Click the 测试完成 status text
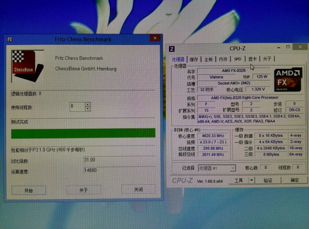 coord(20,122)
